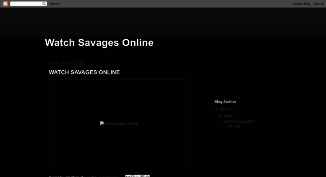Collapse the 2012 archive triangle
The height and width of the screenshot is (177, 326).
click(216, 110)
